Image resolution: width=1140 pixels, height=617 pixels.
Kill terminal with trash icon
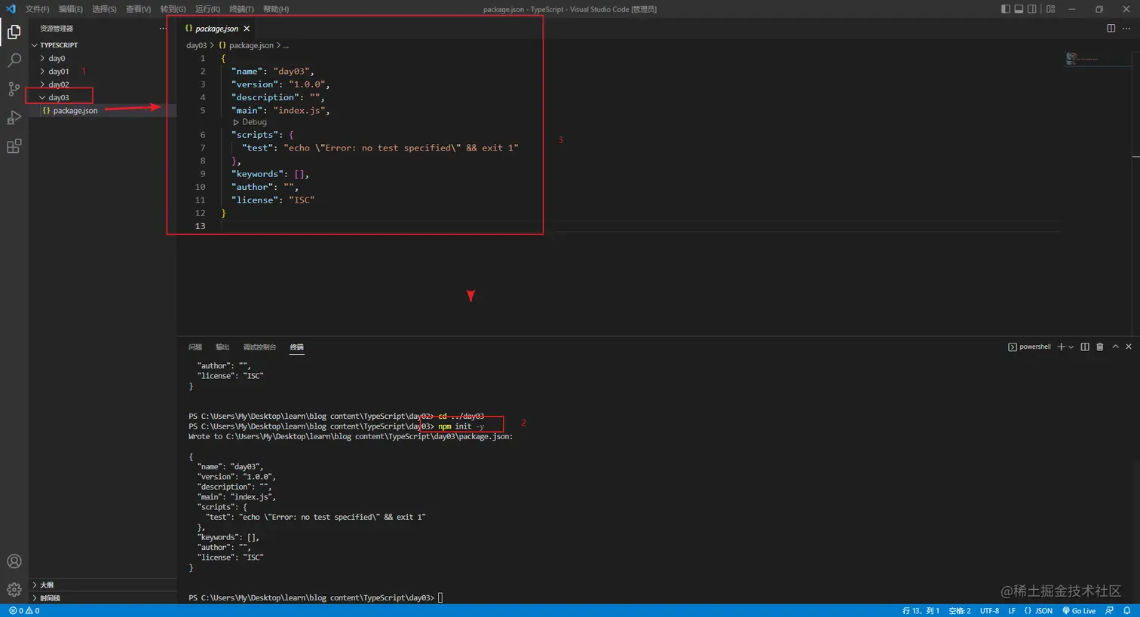pyautogui.click(x=1100, y=347)
